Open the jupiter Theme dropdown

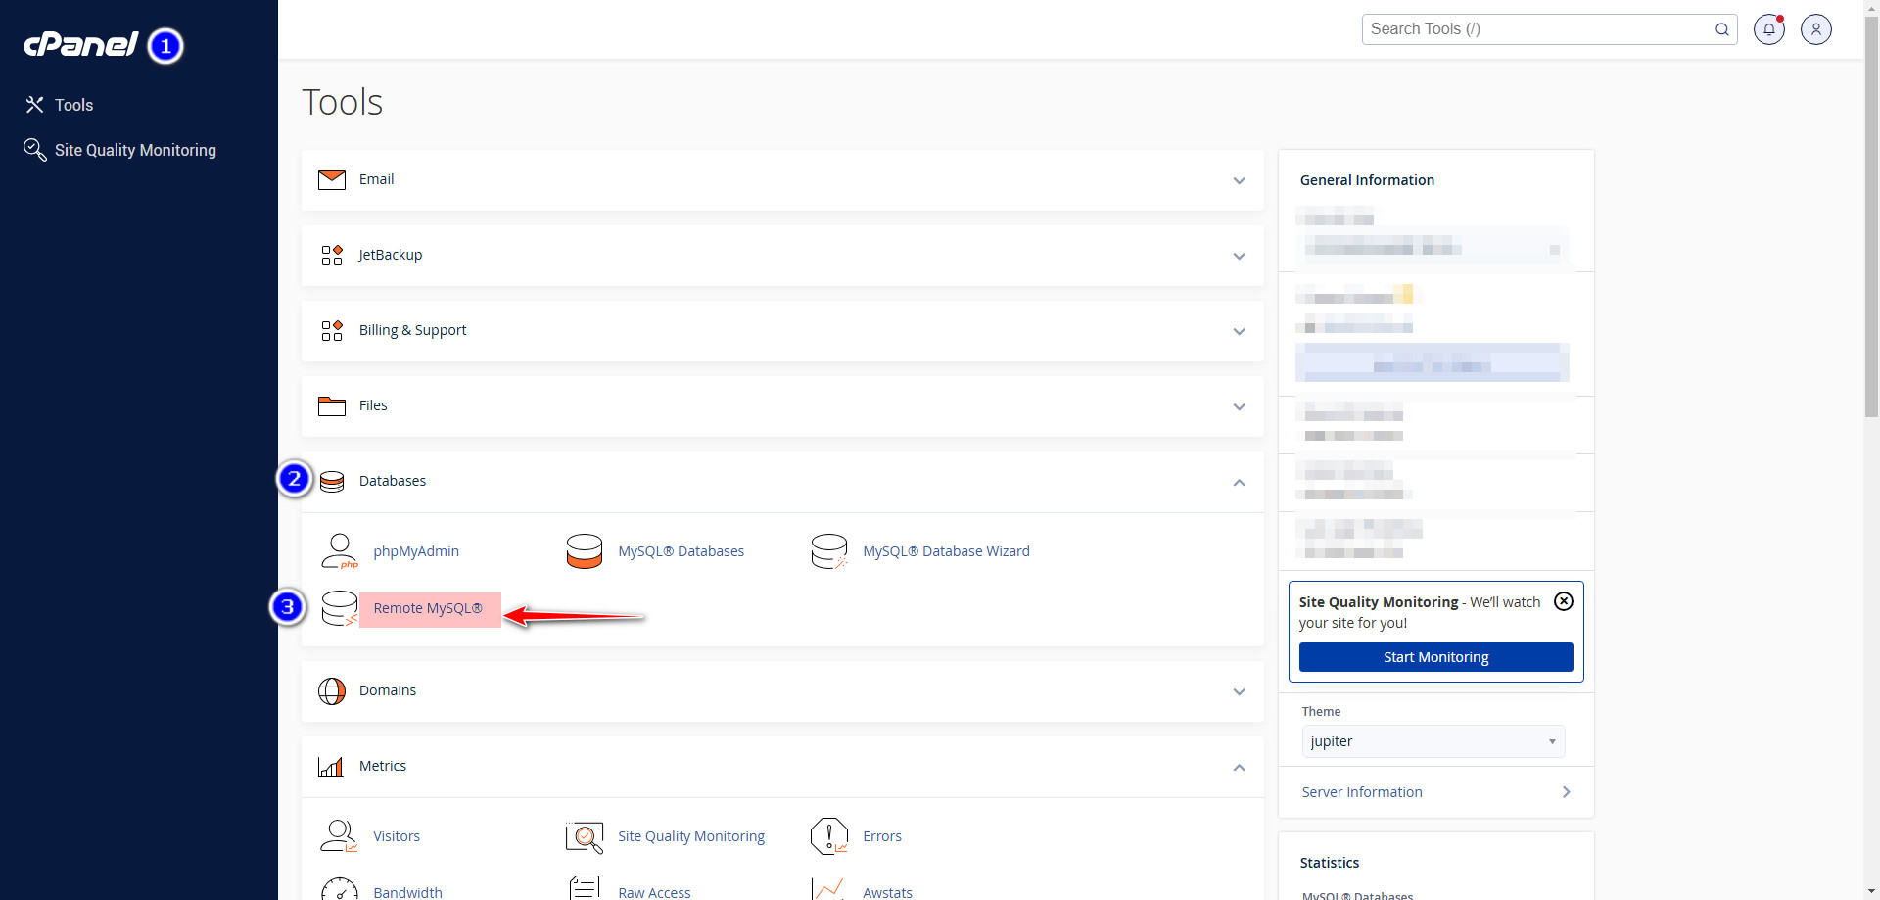point(1433,741)
